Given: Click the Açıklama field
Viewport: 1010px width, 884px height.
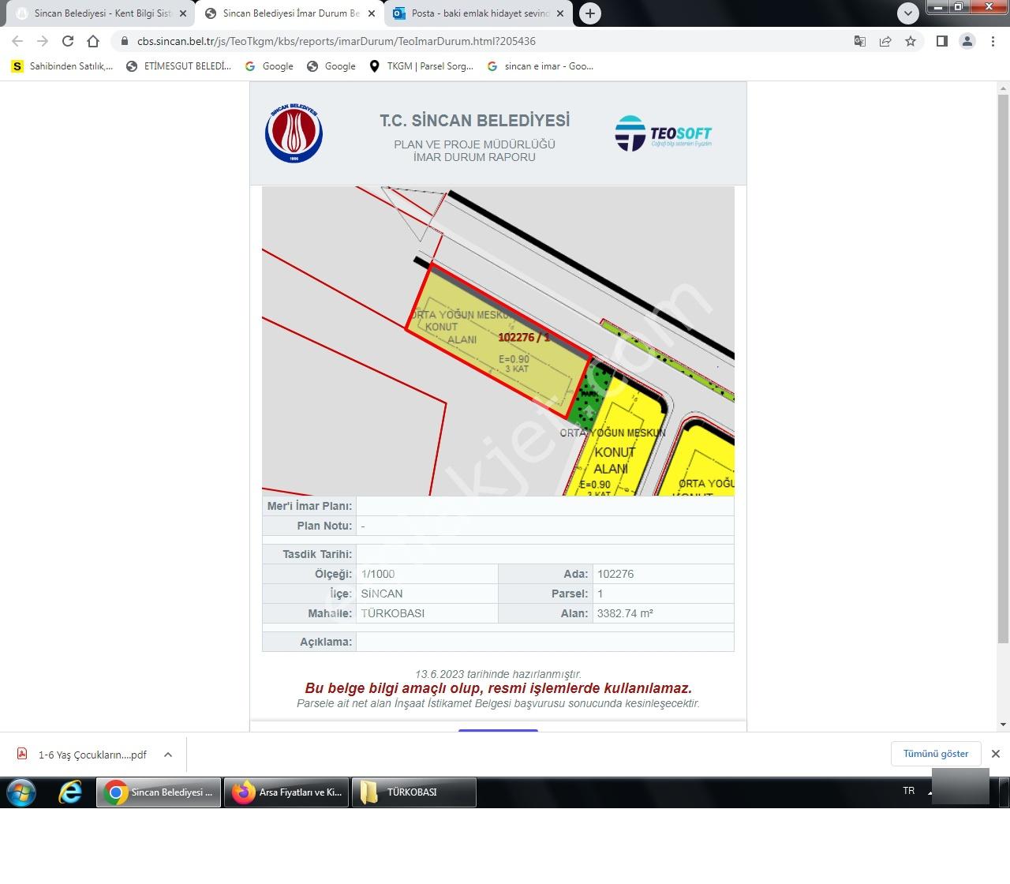Looking at the screenshot, I should click(x=544, y=642).
